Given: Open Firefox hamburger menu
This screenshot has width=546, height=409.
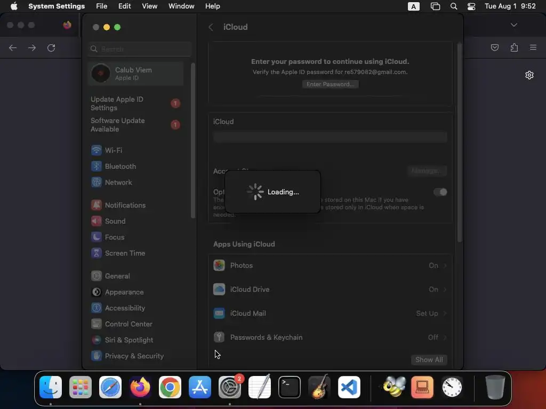Looking at the screenshot, I should click(533, 47).
